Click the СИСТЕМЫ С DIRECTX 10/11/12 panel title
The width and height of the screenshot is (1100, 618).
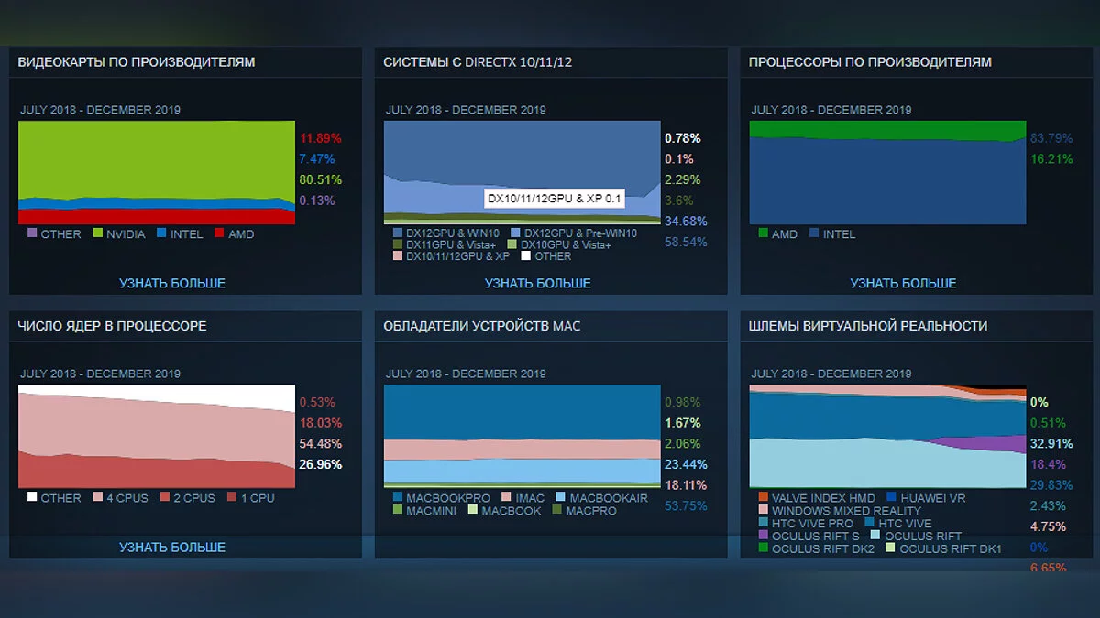point(478,62)
